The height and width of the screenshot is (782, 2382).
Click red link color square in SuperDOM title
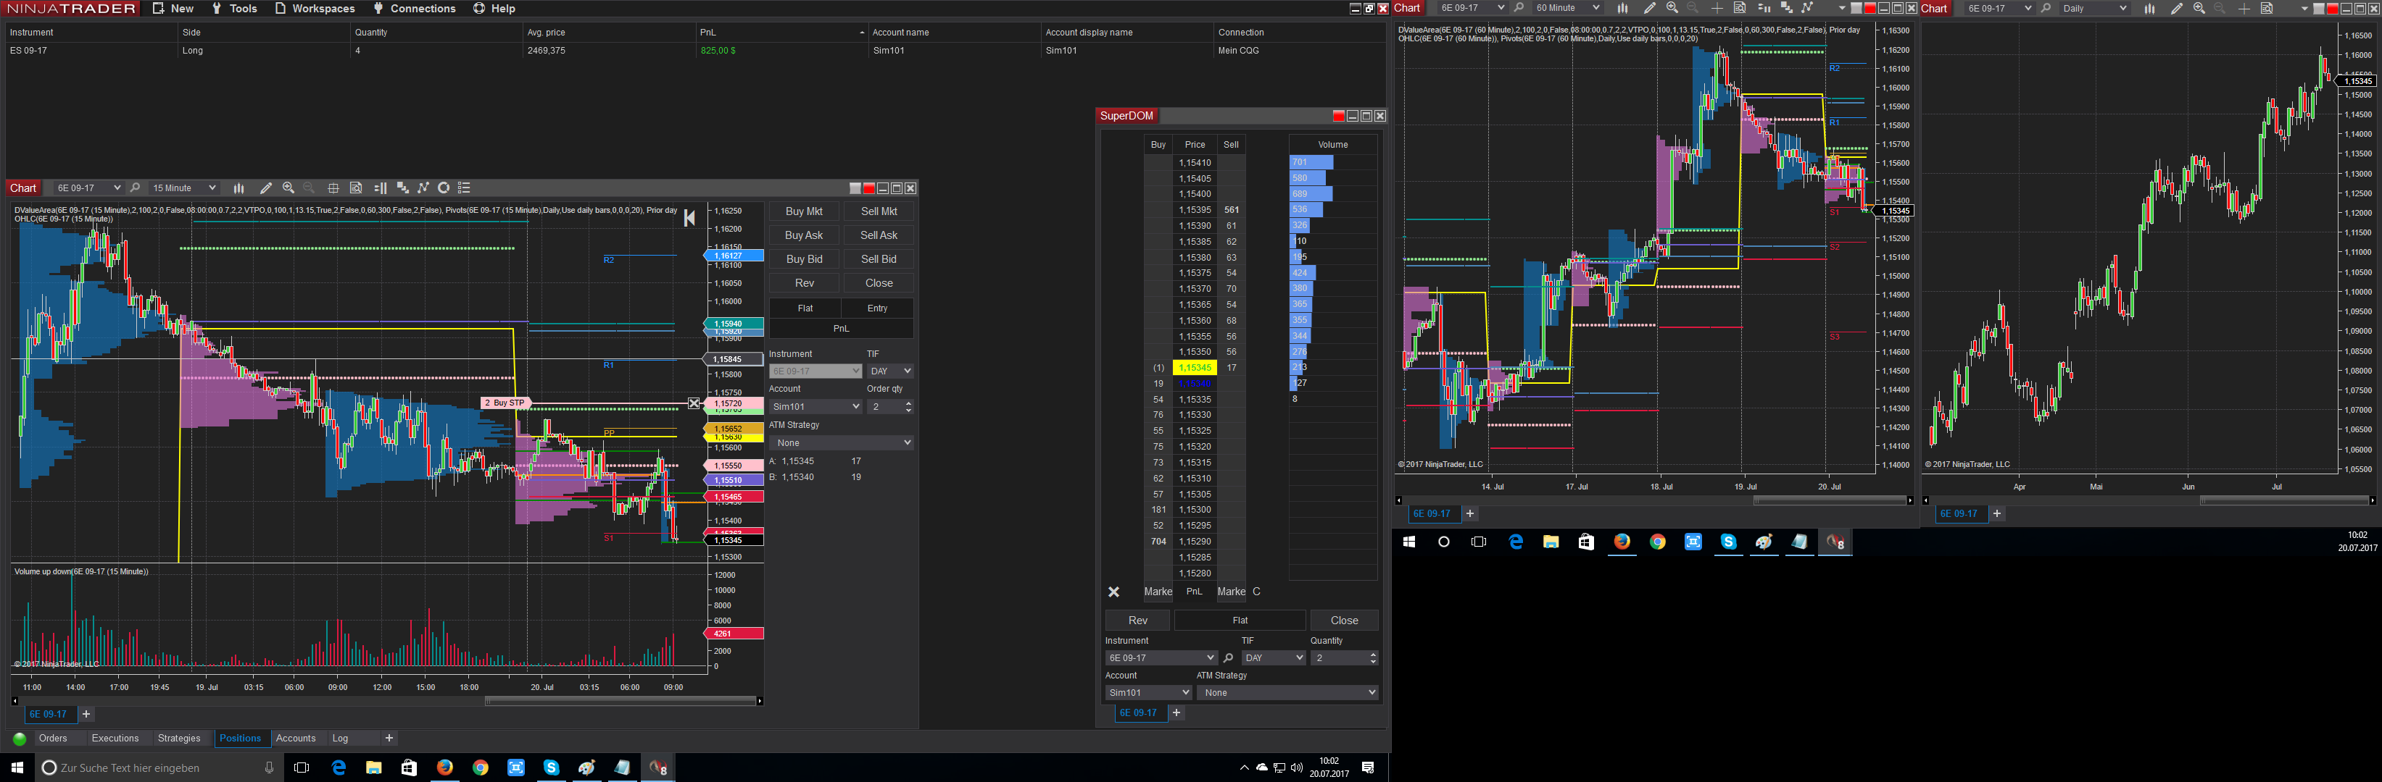tap(1338, 117)
